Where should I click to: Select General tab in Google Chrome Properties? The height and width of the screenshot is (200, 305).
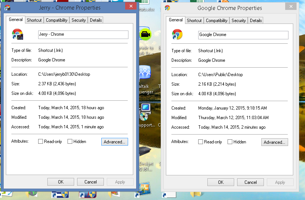(176, 20)
